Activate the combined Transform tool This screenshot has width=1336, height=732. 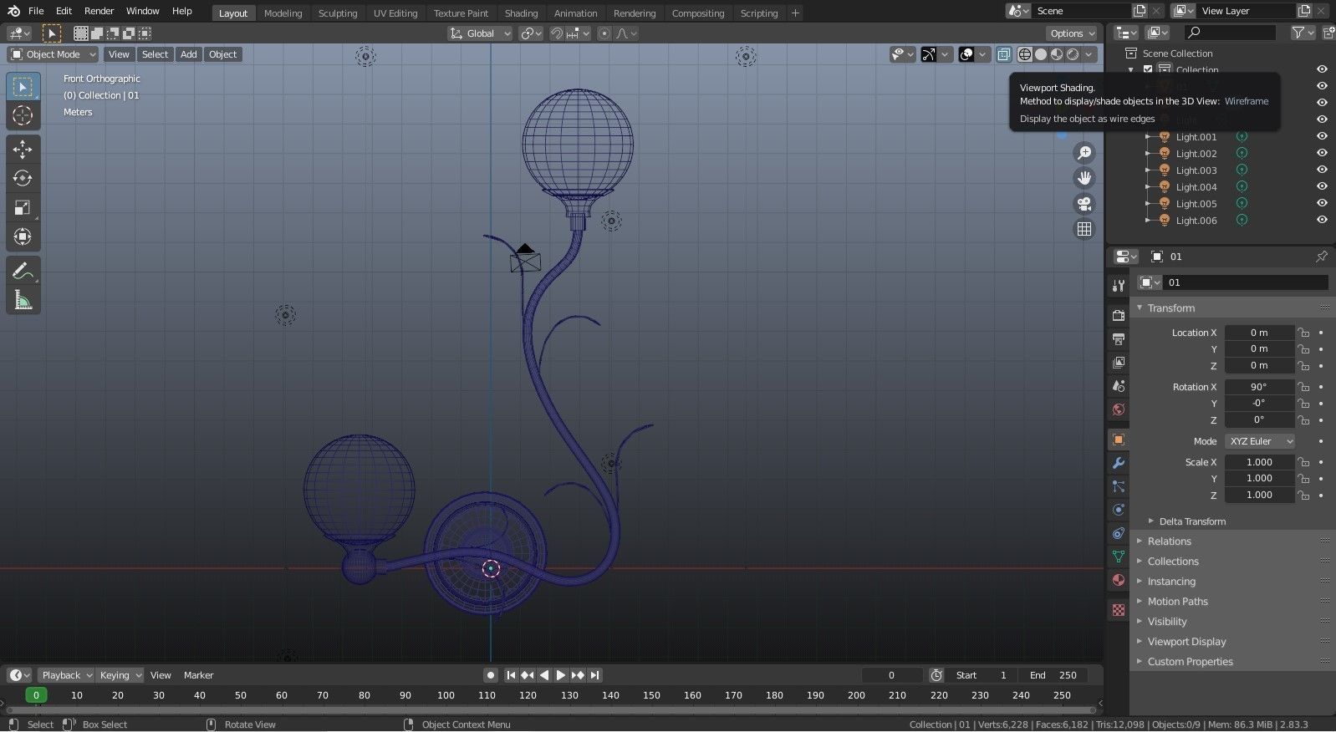(x=23, y=236)
